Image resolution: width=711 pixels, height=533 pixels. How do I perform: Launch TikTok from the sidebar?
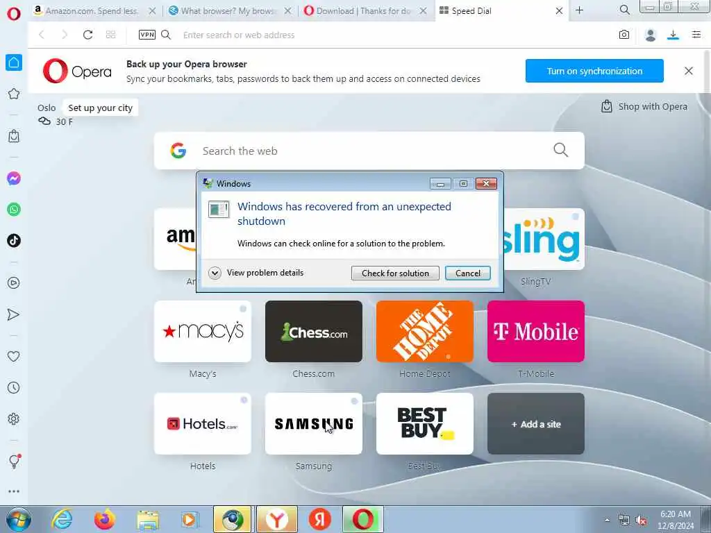coord(14,240)
